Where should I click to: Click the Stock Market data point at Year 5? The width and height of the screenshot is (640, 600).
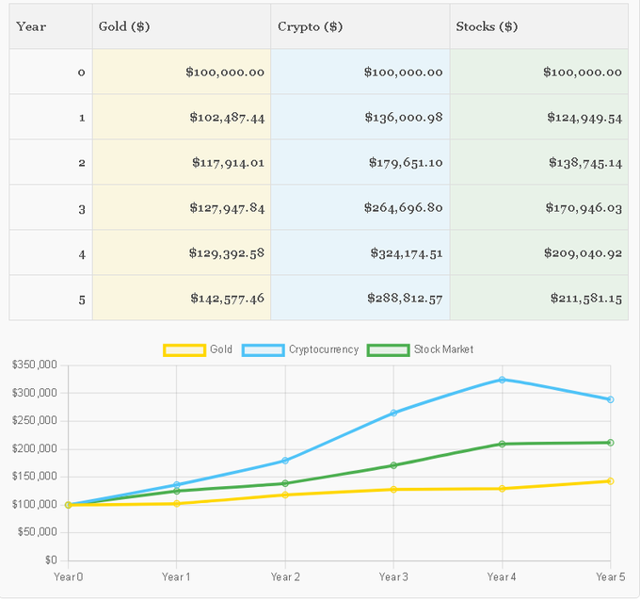(x=610, y=443)
